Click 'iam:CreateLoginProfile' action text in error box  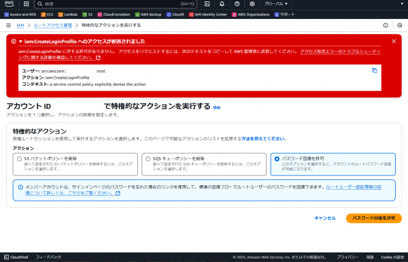(x=67, y=78)
